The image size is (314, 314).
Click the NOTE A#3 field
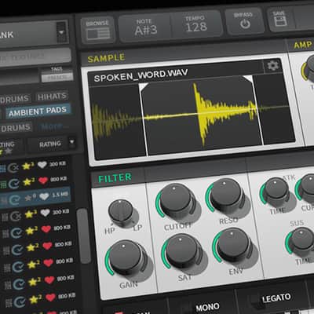[146, 27]
